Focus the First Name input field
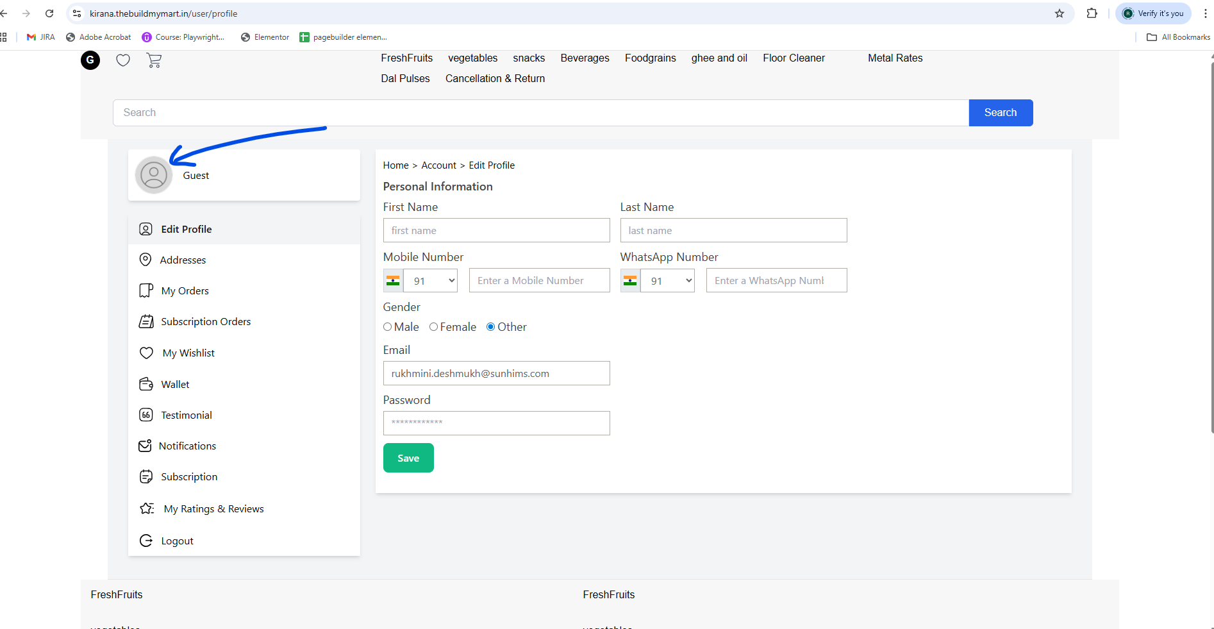Screen dimensions: 1214x629 pyautogui.click(x=497, y=230)
